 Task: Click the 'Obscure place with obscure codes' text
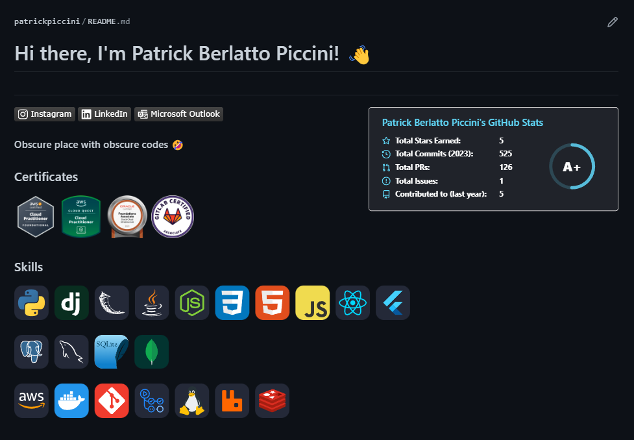(x=91, y=145)
